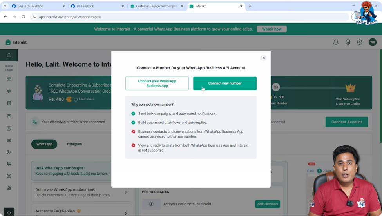Open the WB profile avatar
Screen dimensions: 382x216
372,42
